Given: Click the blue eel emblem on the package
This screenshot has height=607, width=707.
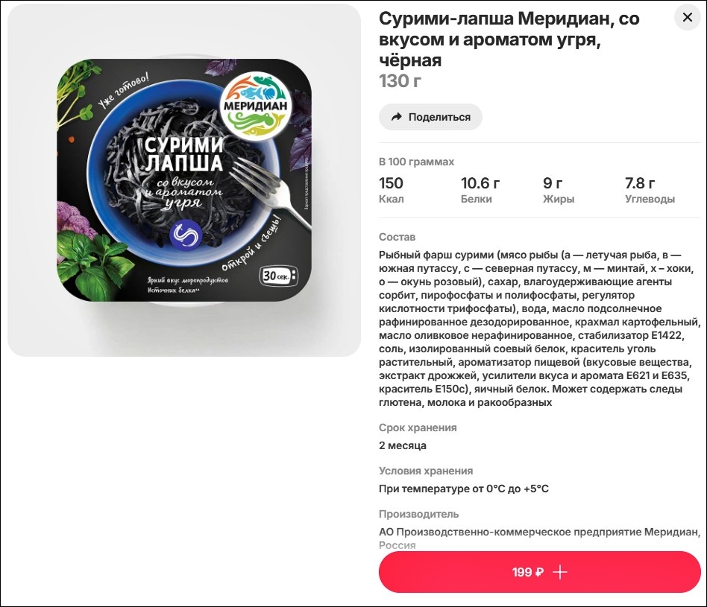Looking at the screenshot, I should pyautogui.click(x=185, y=235).
